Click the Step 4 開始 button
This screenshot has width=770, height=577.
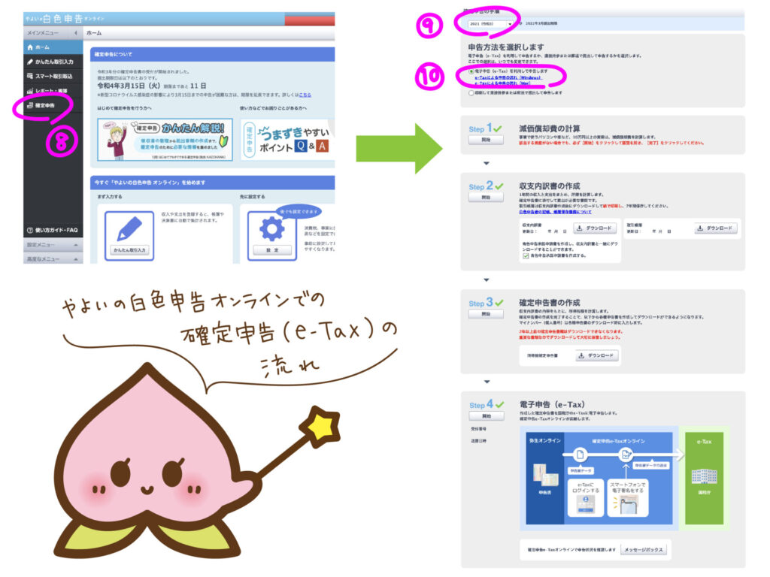pos(487,416)
